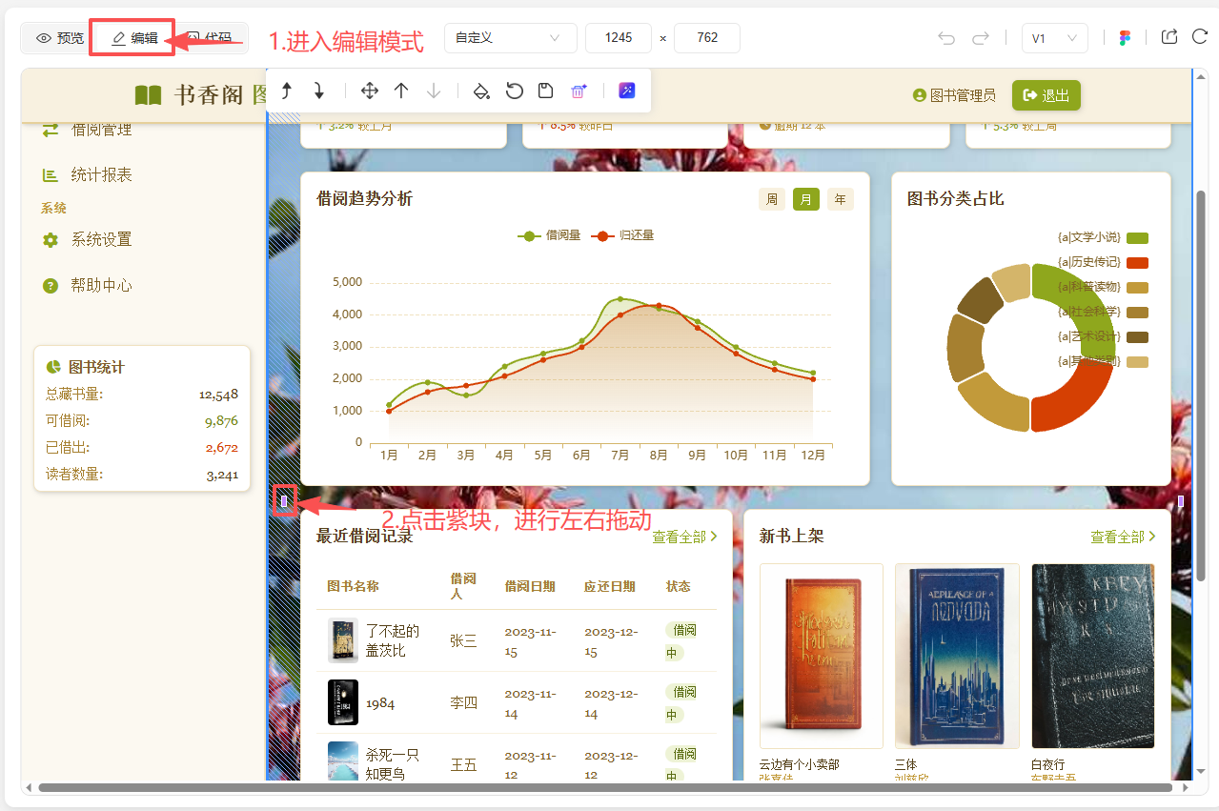
Task: Switch trend chart to 年 (year) view
Action: click(x=840, y=199)
